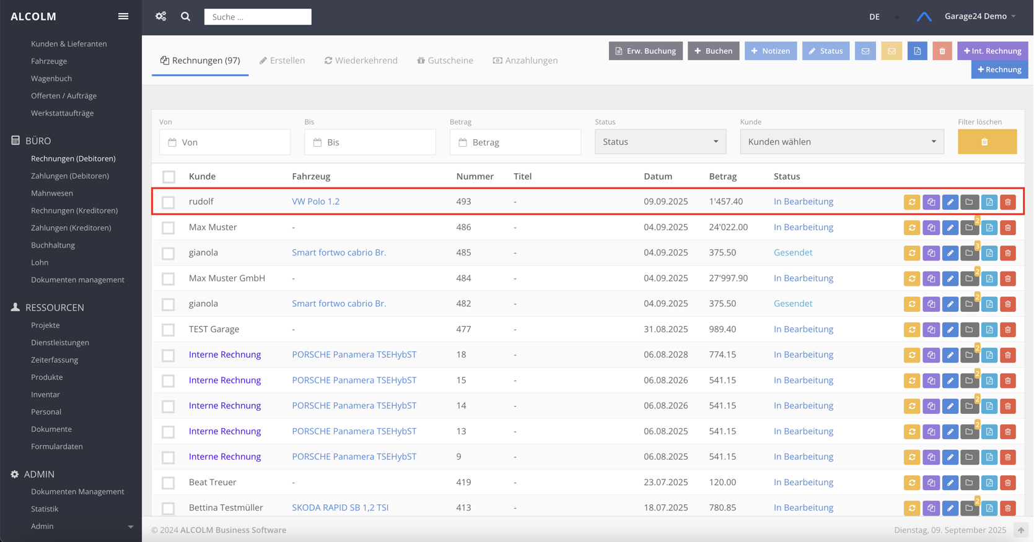Open the Status filter dropdown
Viewport: 1034px width, 542px height.
(660, 142)
